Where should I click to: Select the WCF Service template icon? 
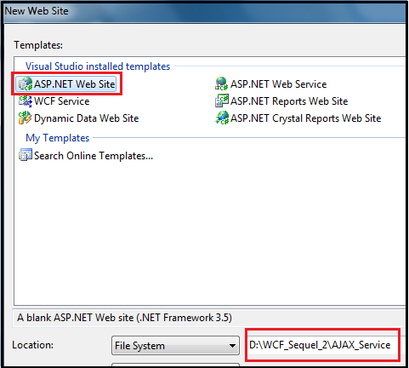(26, 101)
